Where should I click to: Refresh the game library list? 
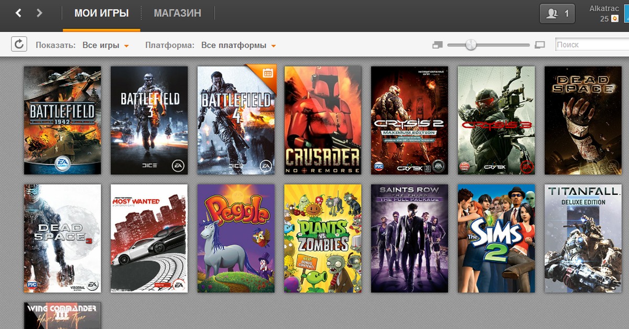(19, 45)
